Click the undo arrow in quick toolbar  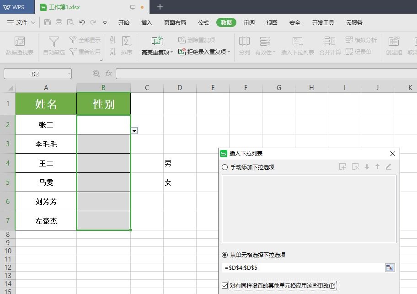pyautogui.click(x=82, y=22)
